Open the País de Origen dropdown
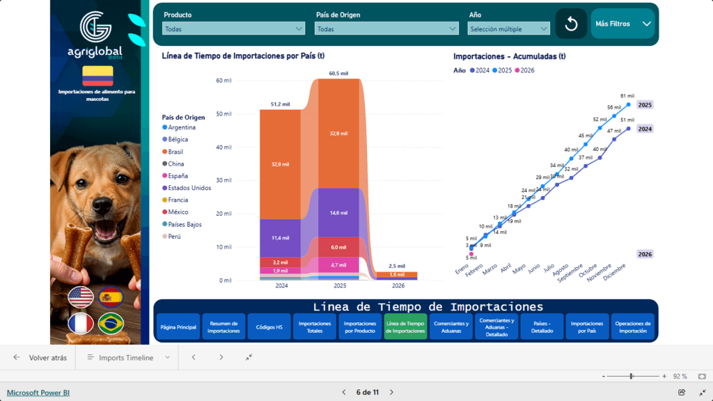Screen dimensions: 713x401 pos(386,29)
